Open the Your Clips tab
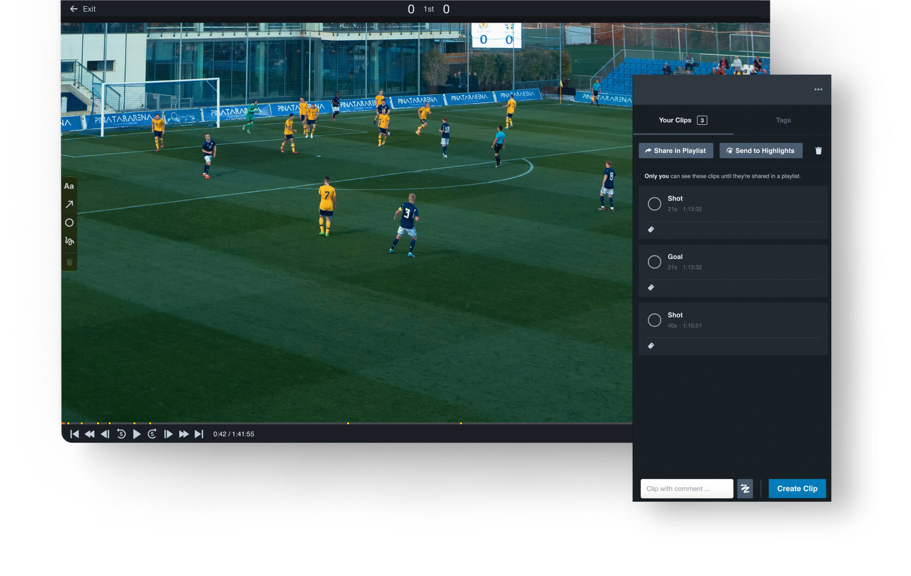Image resolution: width=911 pixels, height=576 pixels. click(x=675, y=120)
